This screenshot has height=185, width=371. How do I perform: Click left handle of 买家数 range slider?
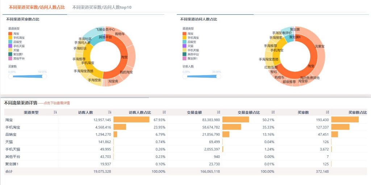[x=11, y=77]
